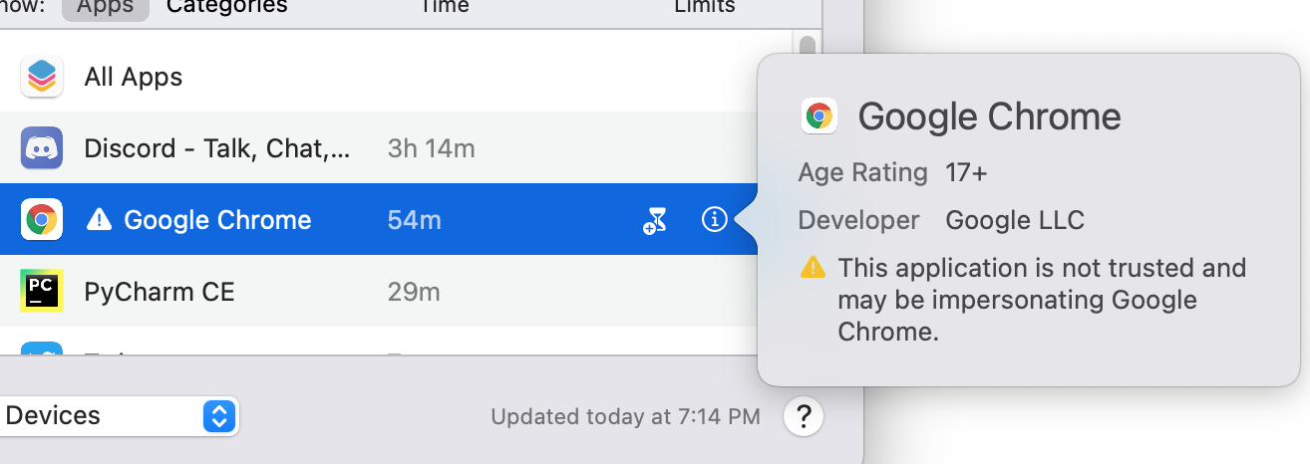The image size is (1310, 464).
Task: Click the PyCharm CE app icon
Action: [x=42, y=291]
